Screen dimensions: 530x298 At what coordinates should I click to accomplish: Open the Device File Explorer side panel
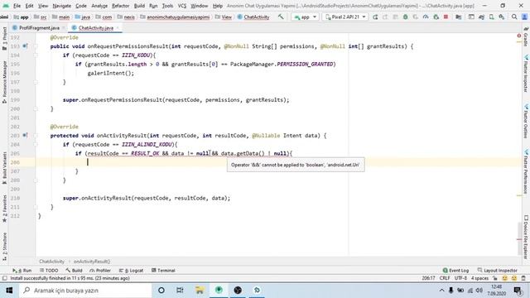pyautogui.click(x=526, y=238)
